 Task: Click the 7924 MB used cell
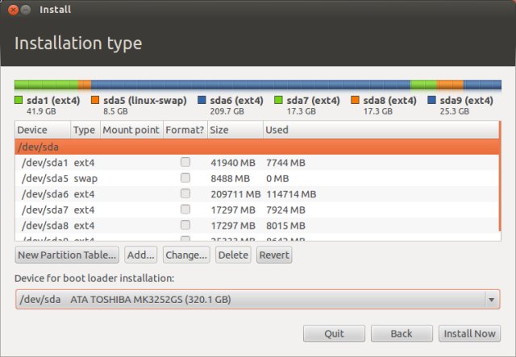(285, 210)
